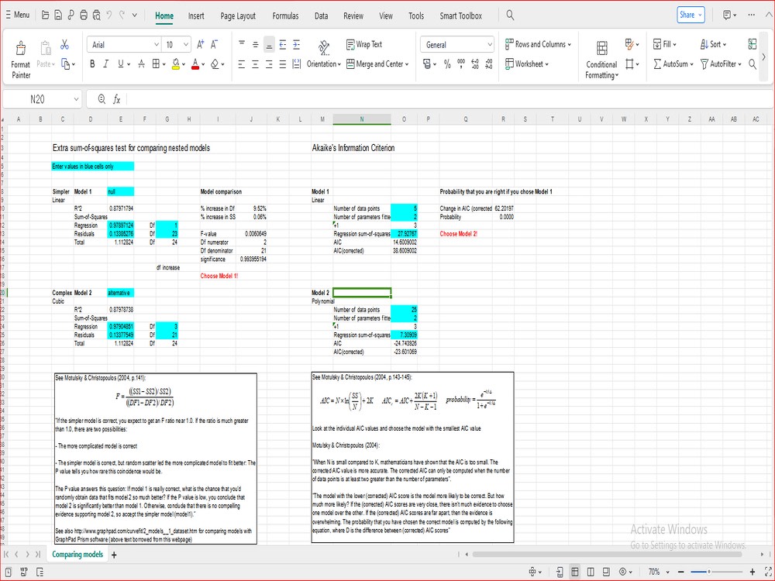Click Percent Style icon
Image resolution: width=775 pixels, height=581 pixels.
pyautogui.click(x=447, y=64)
